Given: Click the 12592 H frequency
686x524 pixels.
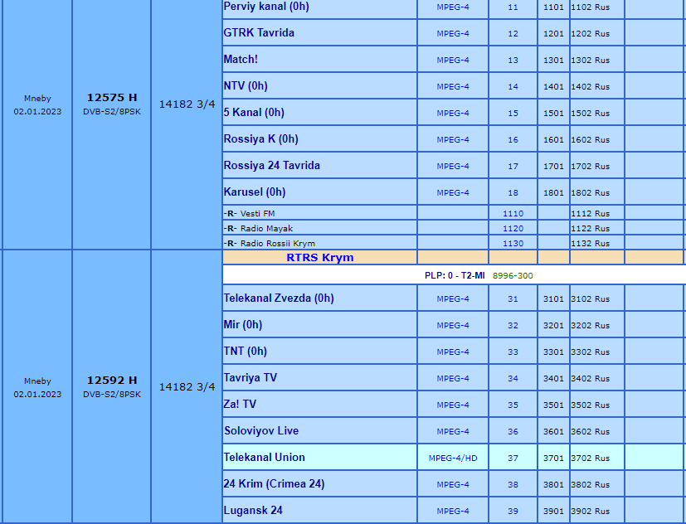Looking at the screenshot, I should [x=112, y=380].
